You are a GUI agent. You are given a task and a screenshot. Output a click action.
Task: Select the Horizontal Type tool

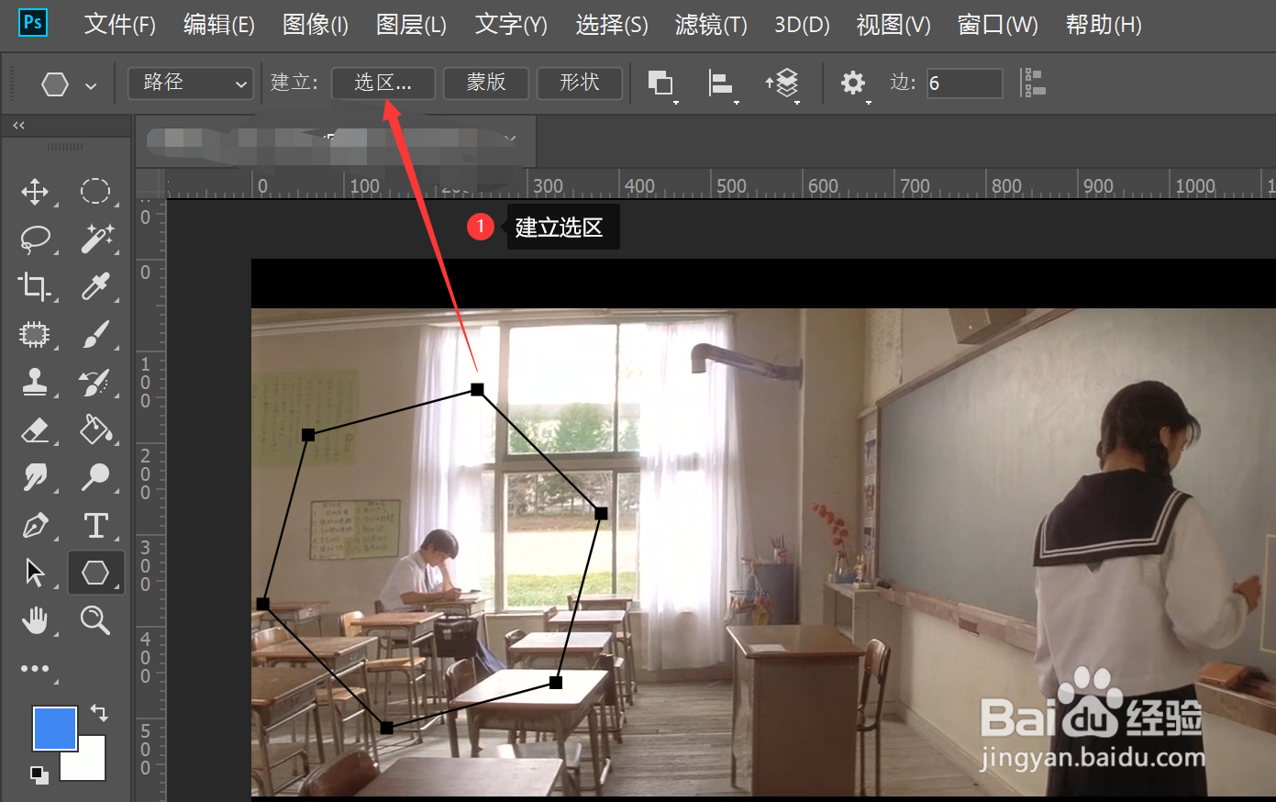coord(95,526)
